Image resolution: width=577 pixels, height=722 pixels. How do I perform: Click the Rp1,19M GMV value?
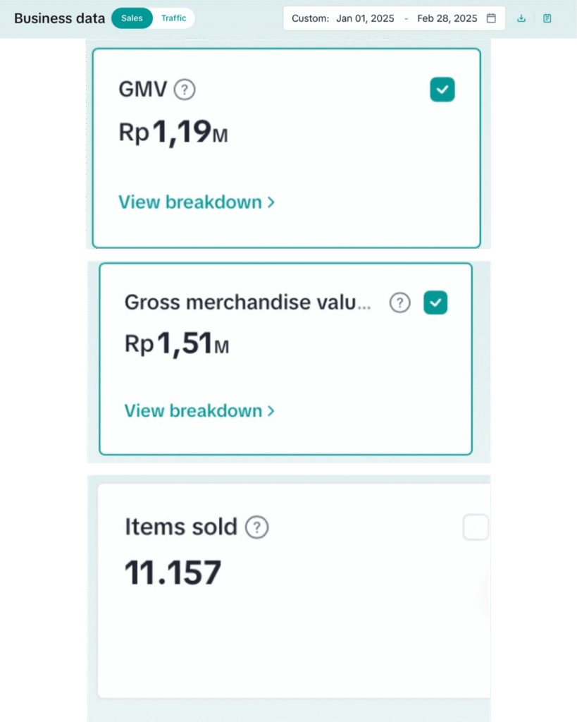173,132
